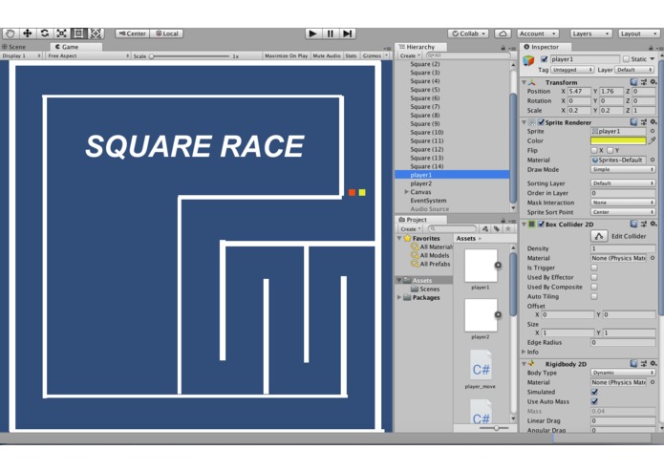
Task: Pause the game with the Pause button
Action: pos(330,33)
